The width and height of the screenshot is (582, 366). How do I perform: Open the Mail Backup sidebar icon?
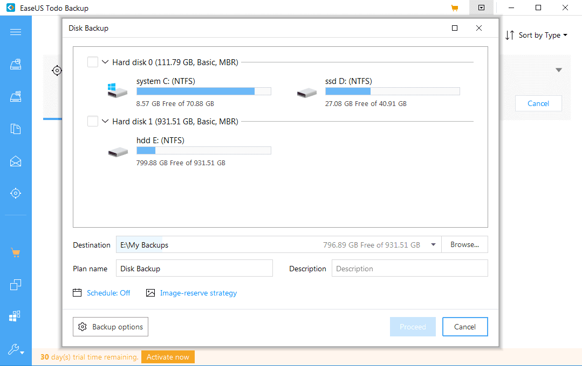pos(16,161)
